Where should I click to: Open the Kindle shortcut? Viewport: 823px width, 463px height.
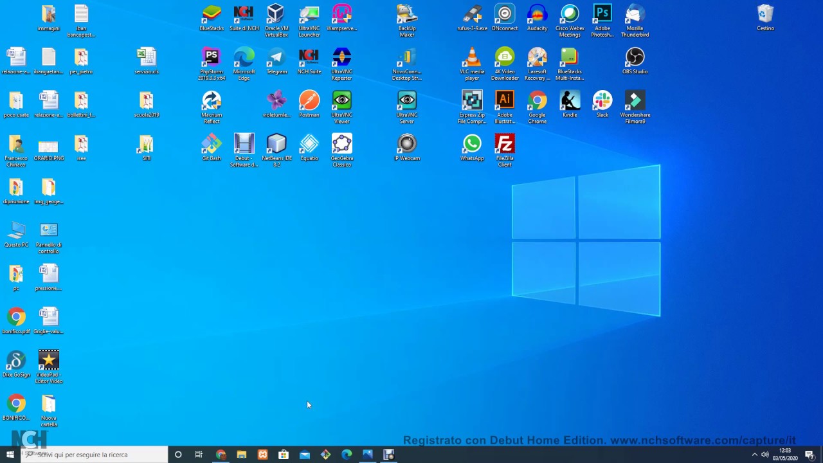(x=570, y=105)
